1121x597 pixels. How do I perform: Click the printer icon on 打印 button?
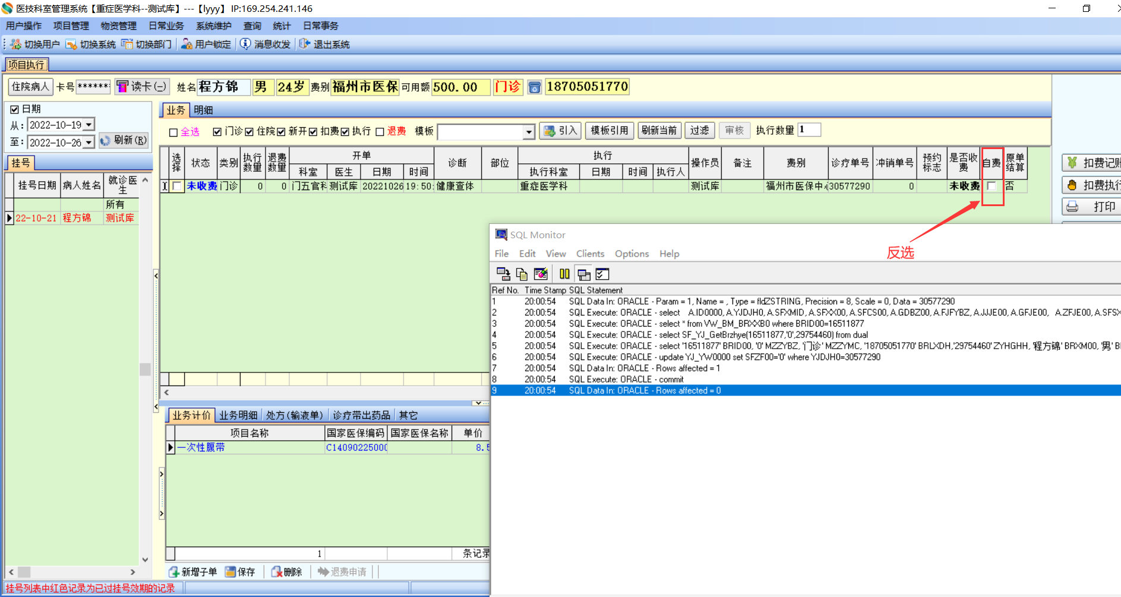tap(1072, 207)
